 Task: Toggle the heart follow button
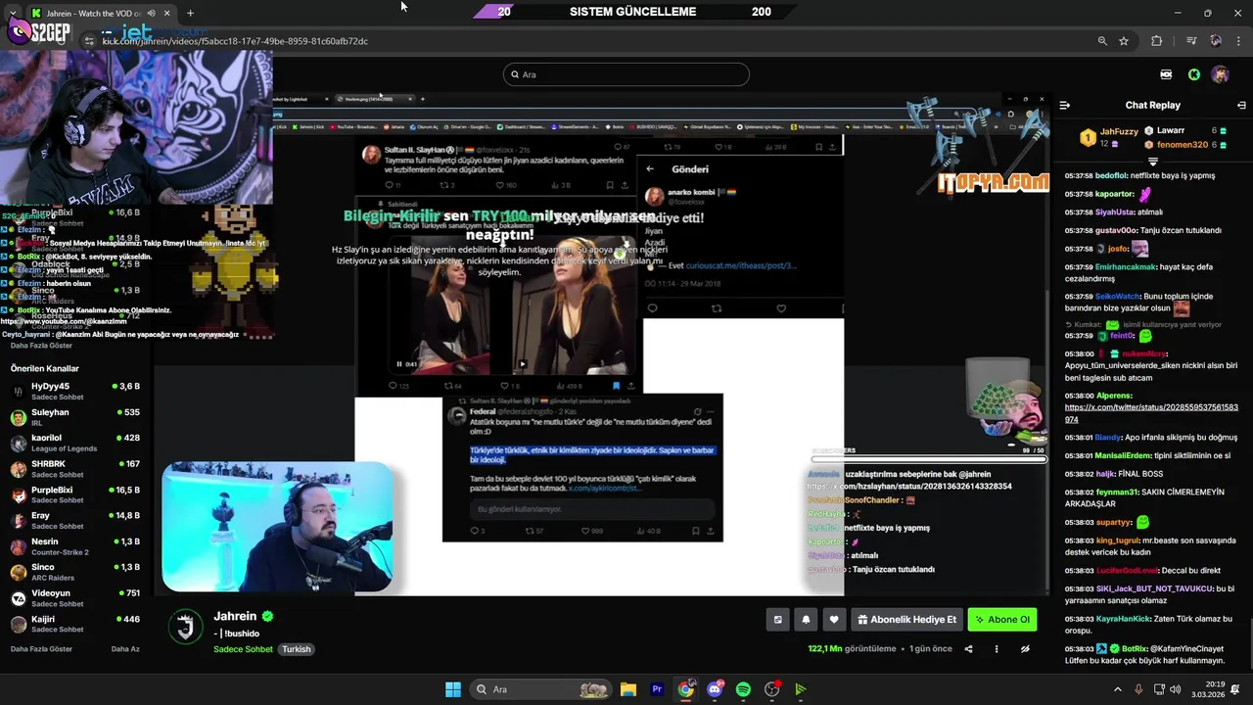click(834, 620)
